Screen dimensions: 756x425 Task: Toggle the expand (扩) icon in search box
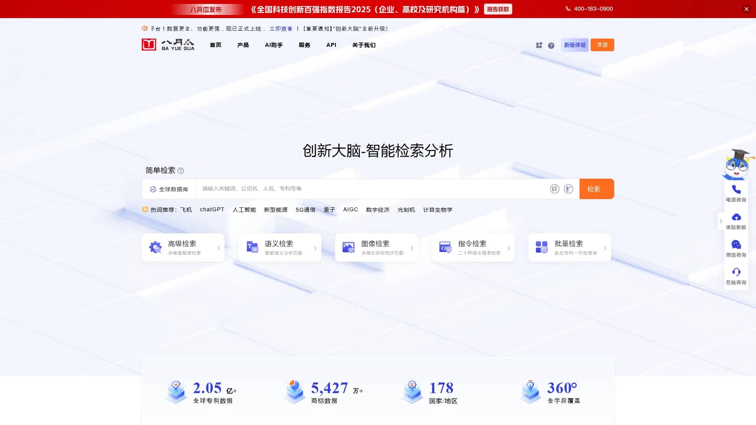[x=569, y=189]
